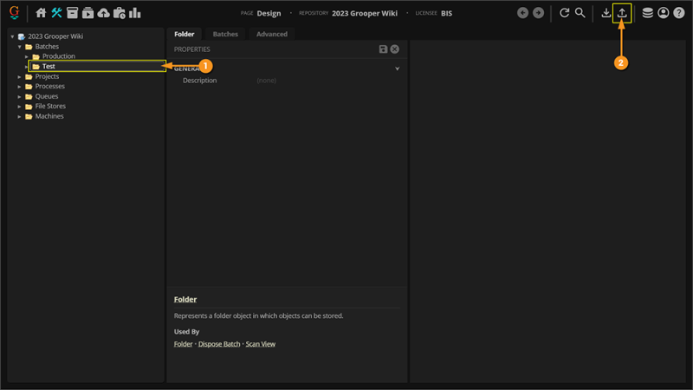Collapse the General properties section chevron

[398, 68]
